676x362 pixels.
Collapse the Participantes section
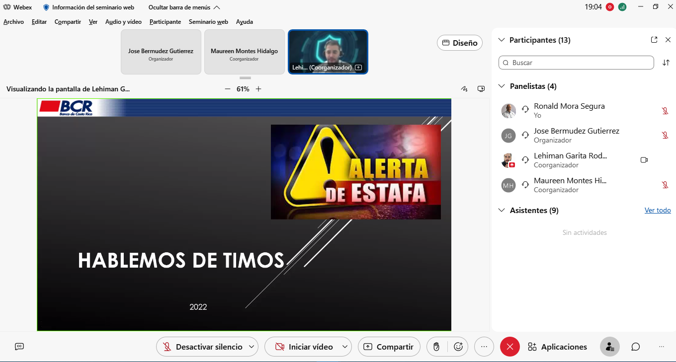(501, 40)
